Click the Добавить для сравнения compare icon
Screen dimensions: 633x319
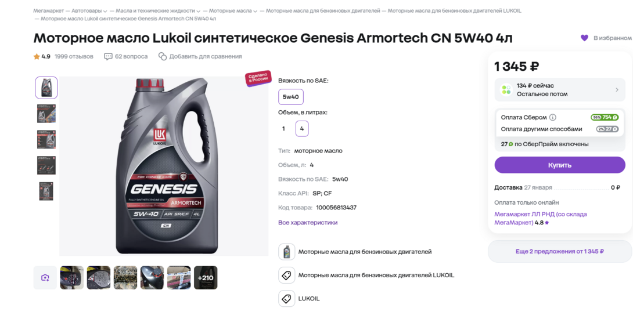coord(162,56)
